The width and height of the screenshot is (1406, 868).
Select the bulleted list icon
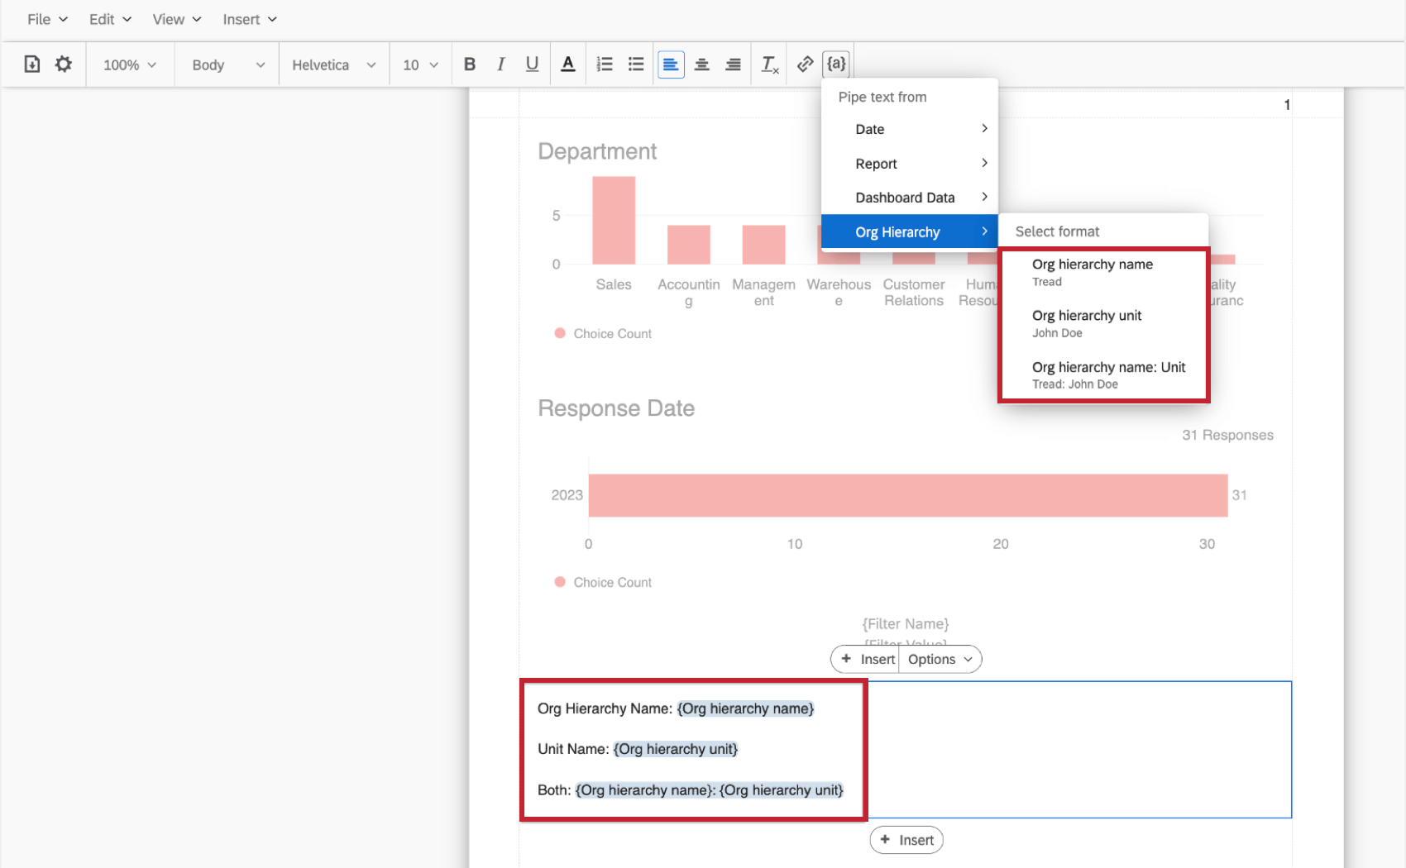(635, 64)
